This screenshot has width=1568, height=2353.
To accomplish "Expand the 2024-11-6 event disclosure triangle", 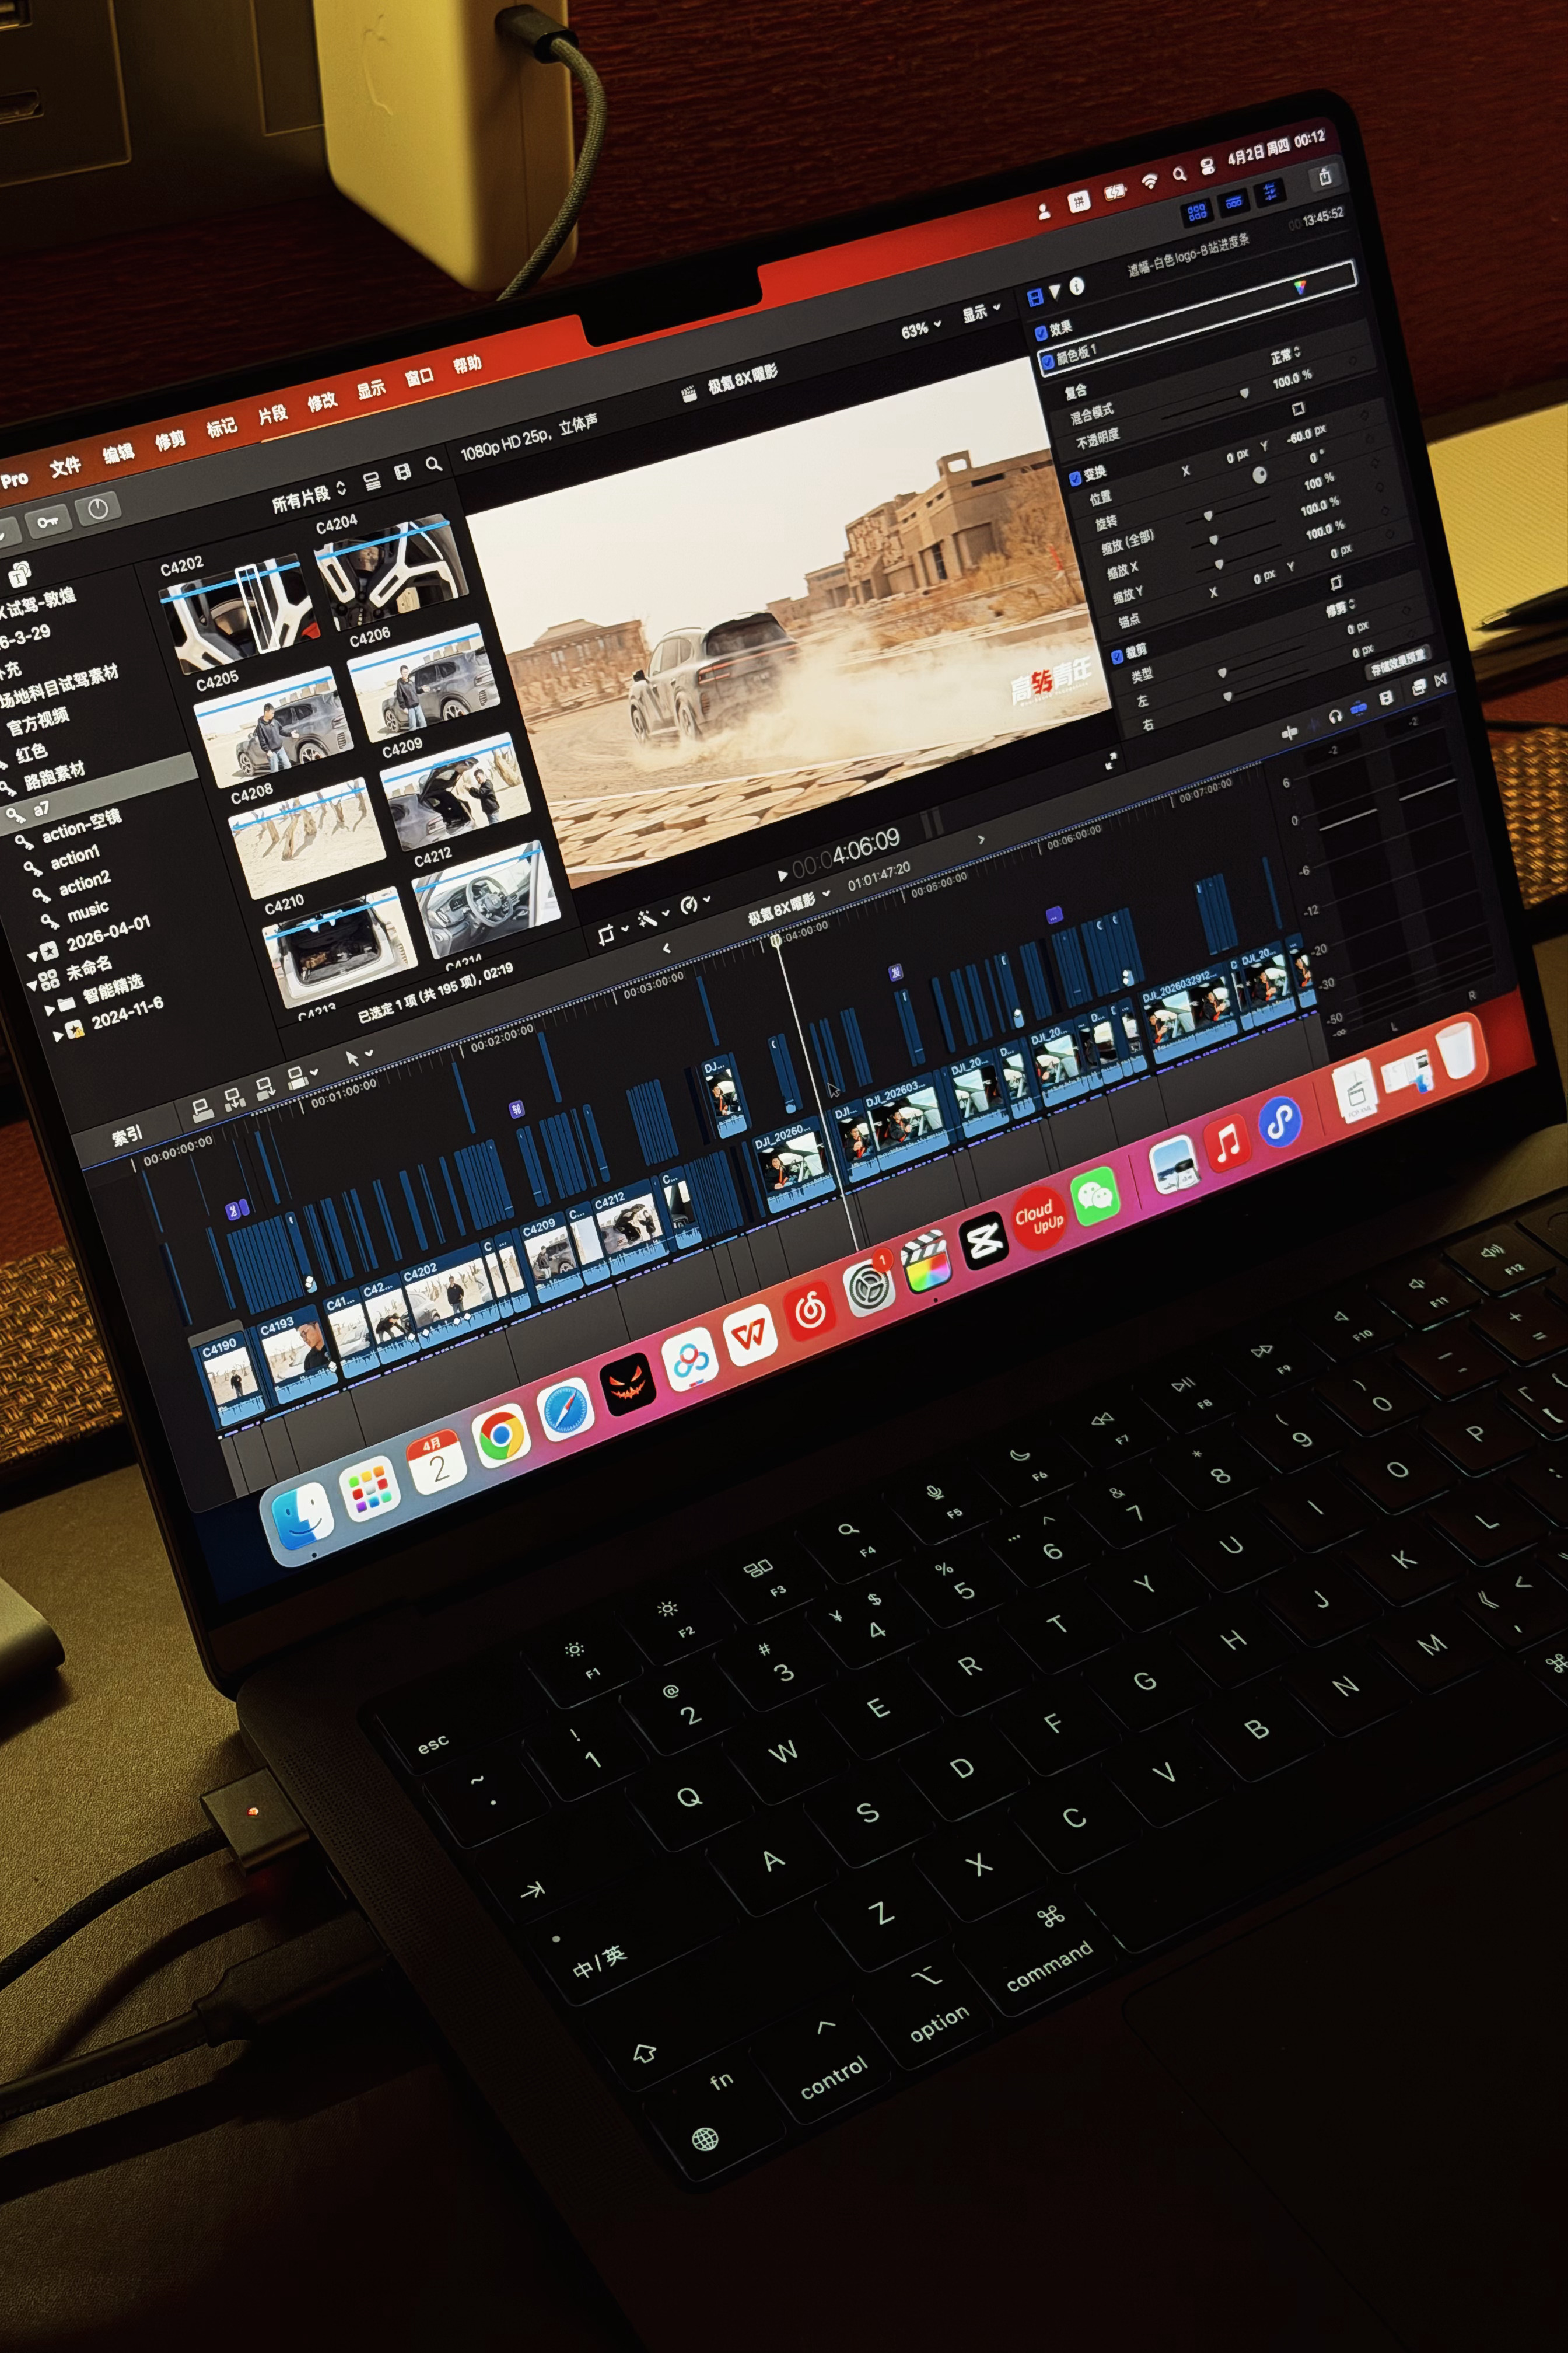I will (57, 1035).
